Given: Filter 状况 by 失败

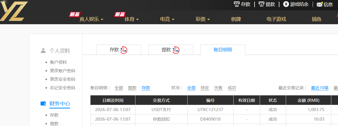Looking at the screenshot, I should tap(218, 88).
